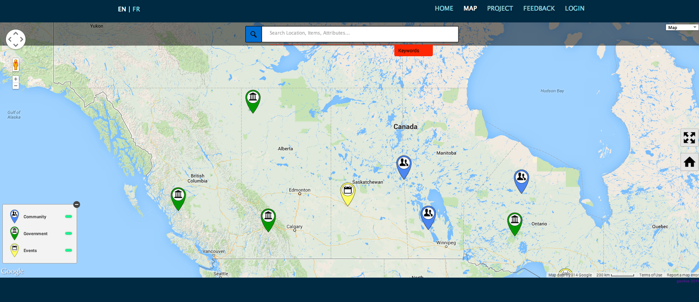
Task: Click the map pan control circle
Action: pyautogui.click(x=16, y=39)
